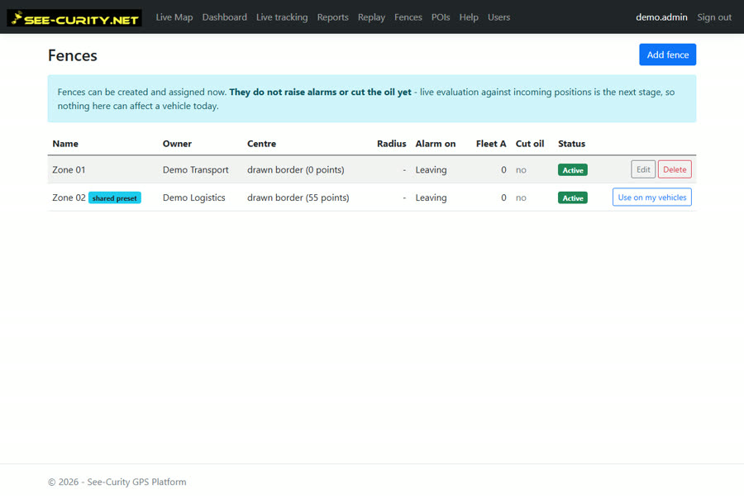Click the Centre column header
744x499 pixels.
click(261, 144)
